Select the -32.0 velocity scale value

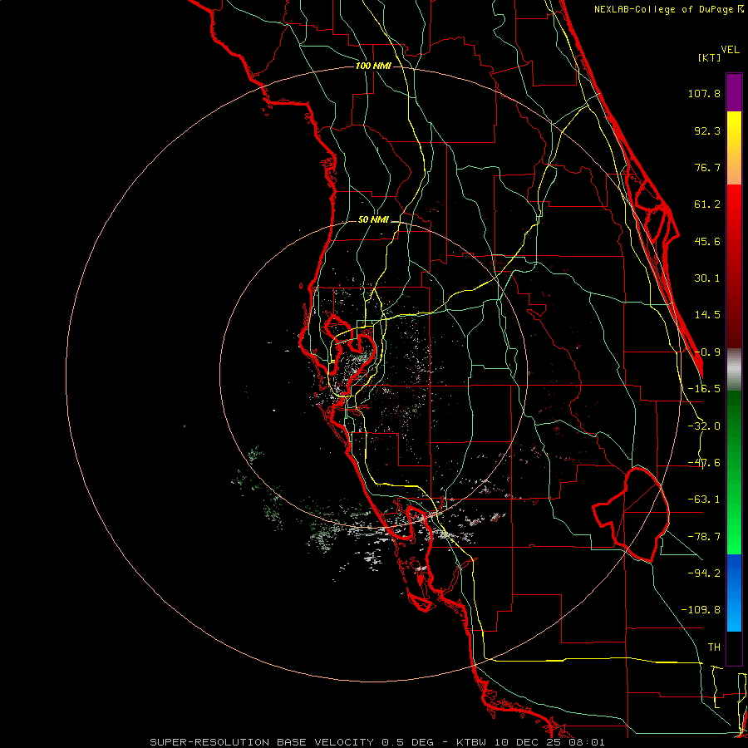704,426
